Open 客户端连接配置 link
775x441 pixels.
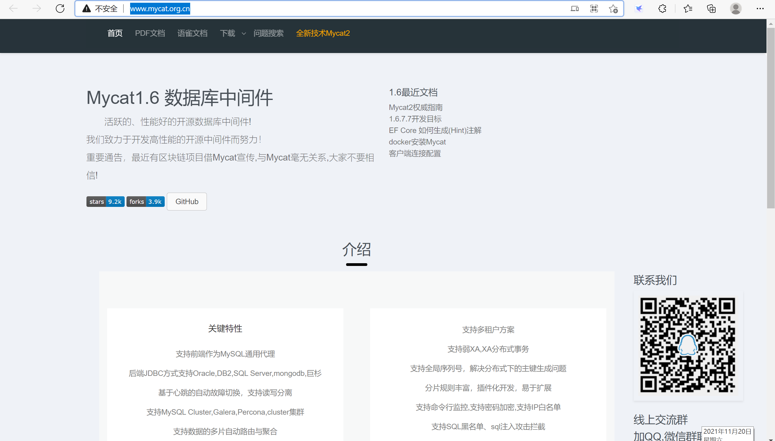[x=415, y=153]
